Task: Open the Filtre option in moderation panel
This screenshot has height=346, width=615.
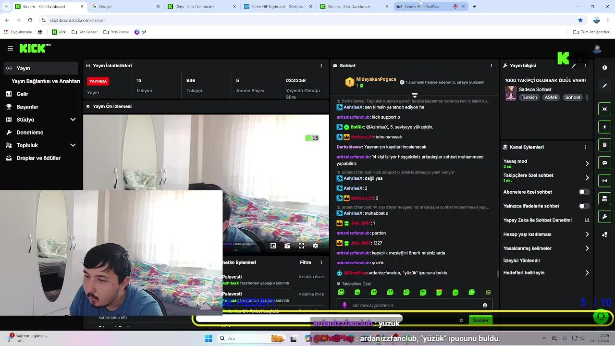Action: [306, 262]
